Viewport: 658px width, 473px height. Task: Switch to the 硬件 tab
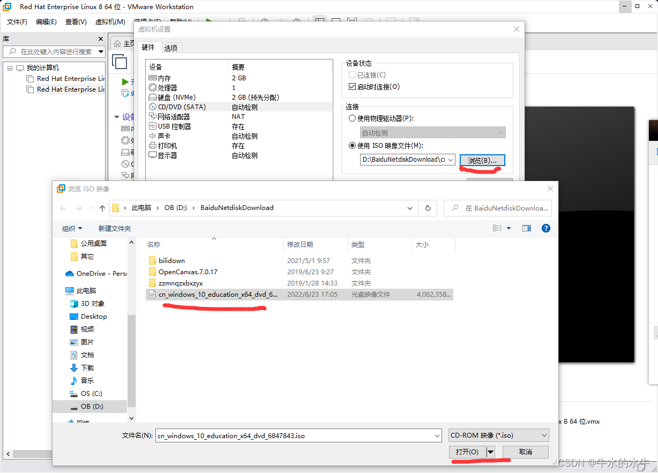coord(148,48)
